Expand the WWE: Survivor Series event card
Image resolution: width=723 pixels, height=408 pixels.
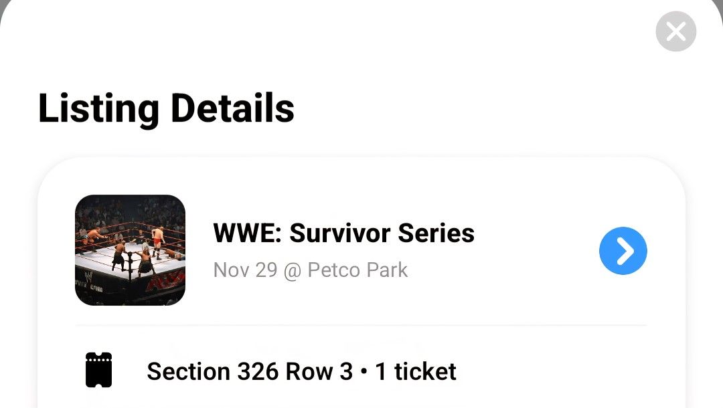point(361,250)
